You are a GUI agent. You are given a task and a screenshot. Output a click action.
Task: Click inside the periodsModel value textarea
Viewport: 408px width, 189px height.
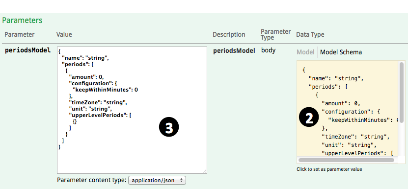tap(132, 110)
